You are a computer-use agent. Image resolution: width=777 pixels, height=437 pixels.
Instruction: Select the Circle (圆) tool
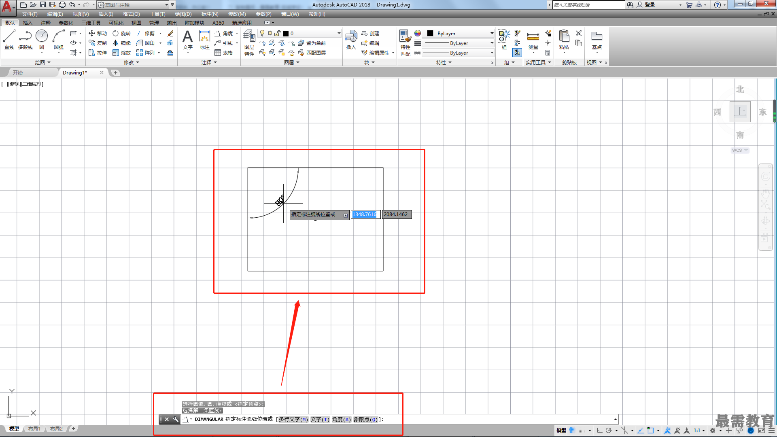[x=42, y=40]
